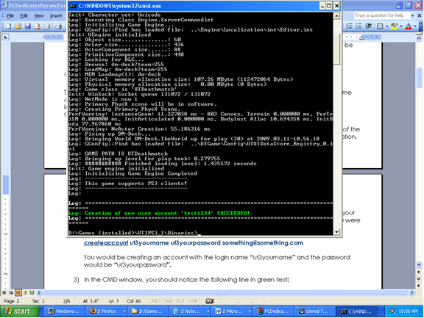Viewport: 424px width, 318px height.
Task: Click the Permission document icon with red circle
Action: (x=38, y=26)
